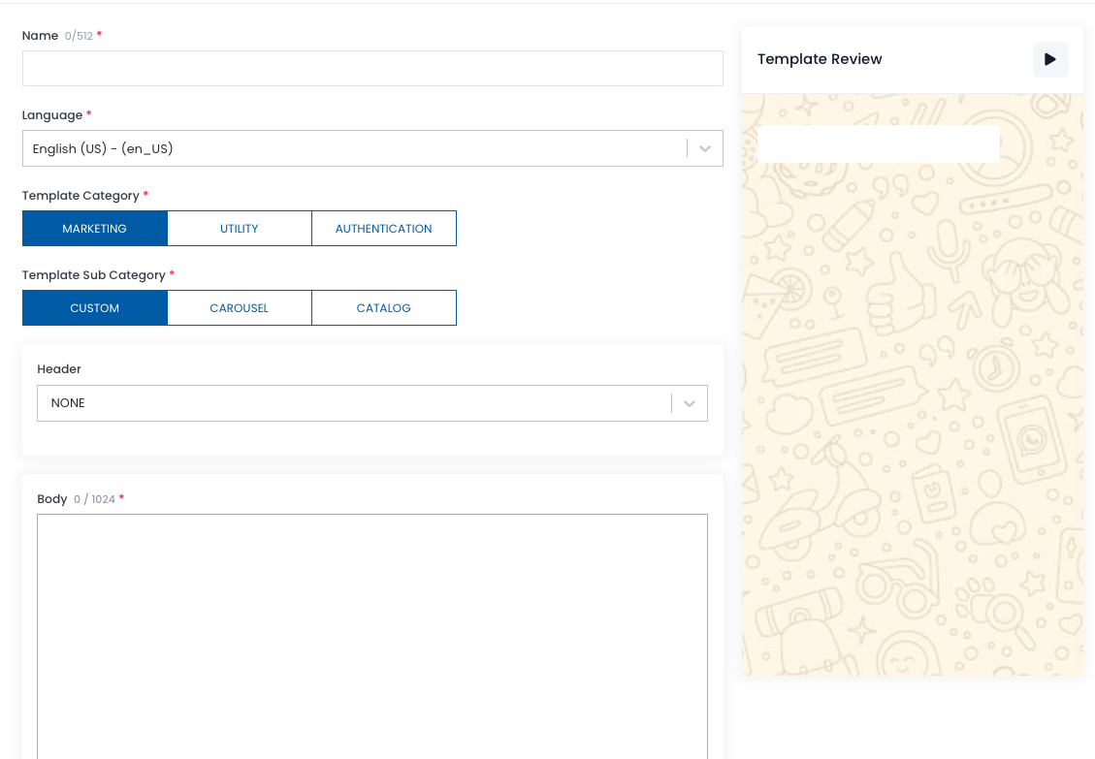Select the AUTHENTICATION template category
Screen dimensions: 1095x759
coord(384,229)
